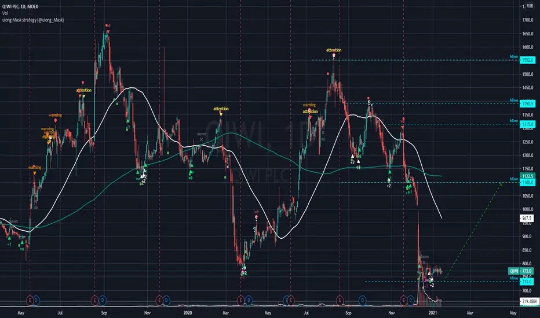
Task: Click the 1450.0 price axis tick
Action: [x=528, y=88]
